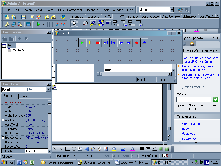The width and height of the screenshot is (221, 166).
Task: Select MediaPlayer1 in Object TreeView
Action: pos(21,50)
